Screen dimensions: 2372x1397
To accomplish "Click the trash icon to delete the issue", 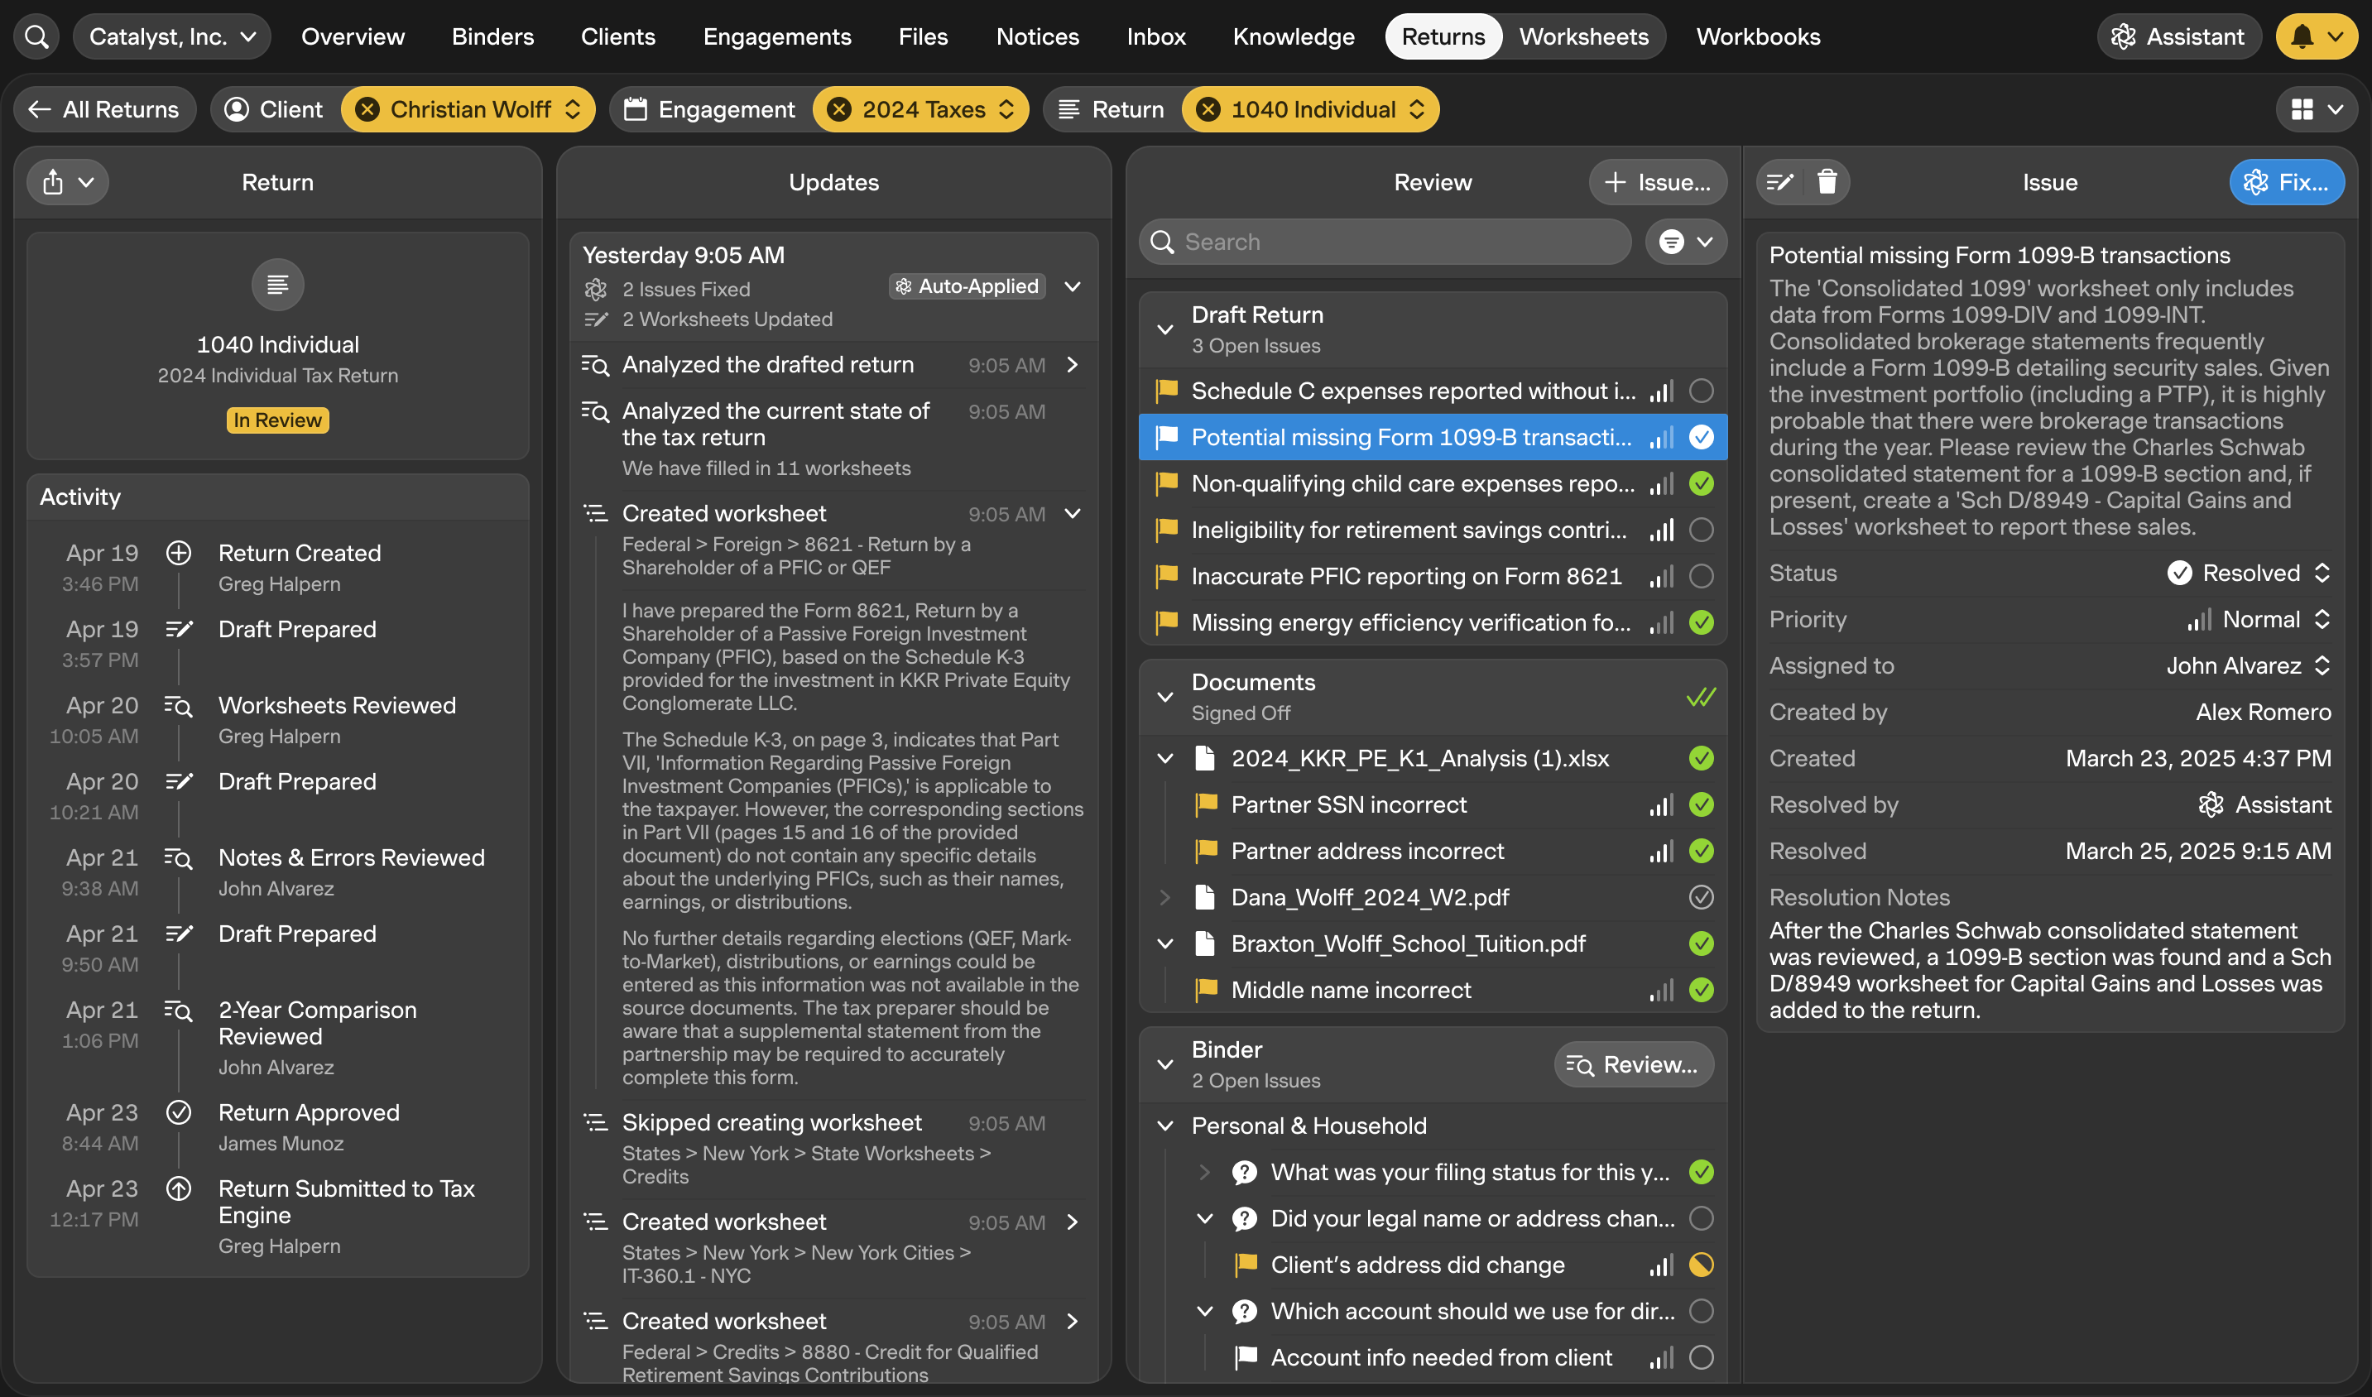I will (1826, 182).
